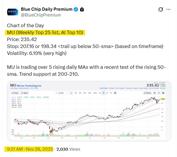This screenshot has width=177, height=157.
Task: Click the blue verified badge
Action: coord(76,9)
